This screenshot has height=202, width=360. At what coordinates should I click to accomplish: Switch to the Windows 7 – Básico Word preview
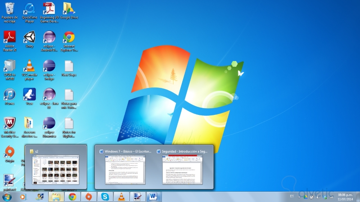pyautogui.click(x=125, y=170)
